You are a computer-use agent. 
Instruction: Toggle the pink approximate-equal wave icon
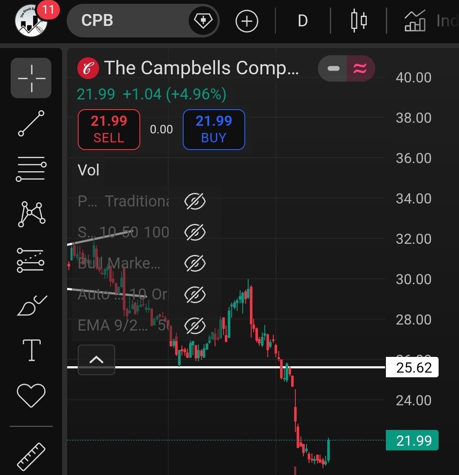pos(360,68)
